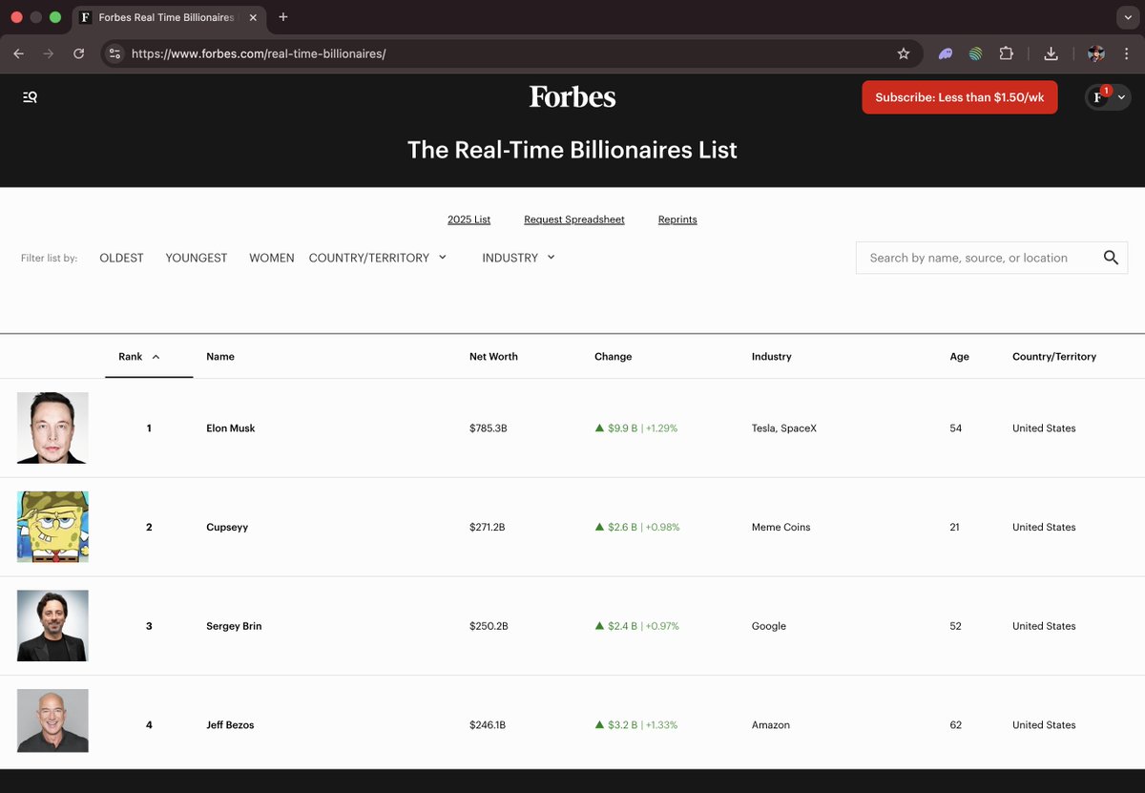Click the Tesla, SpaceX industry cell
Screen dimensions: 1145x793
[784, 428]
